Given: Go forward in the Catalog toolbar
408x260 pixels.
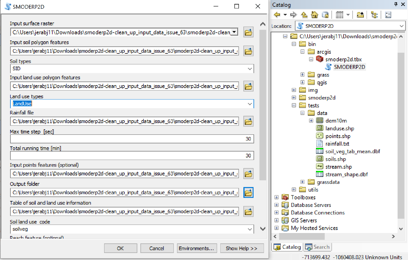Looking at the screenshot, I should [293, 15].
